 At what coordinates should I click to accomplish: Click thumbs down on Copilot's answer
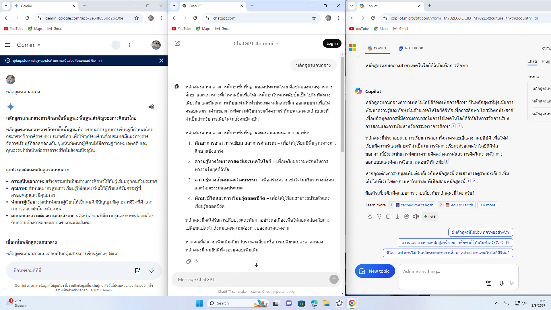pyautogui.click(x=379, y=216)
